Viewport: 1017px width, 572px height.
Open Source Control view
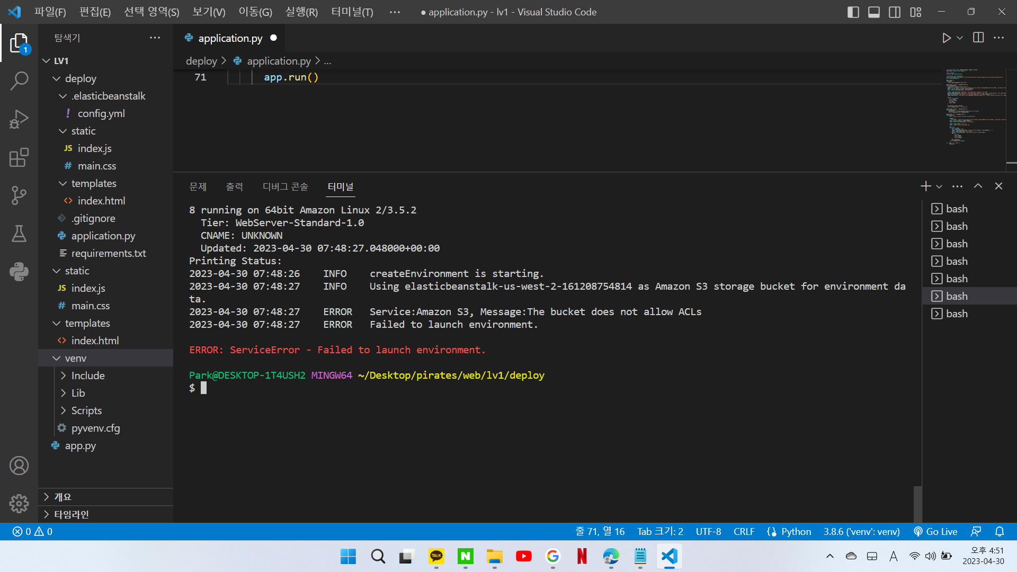(x=19, y=195)
